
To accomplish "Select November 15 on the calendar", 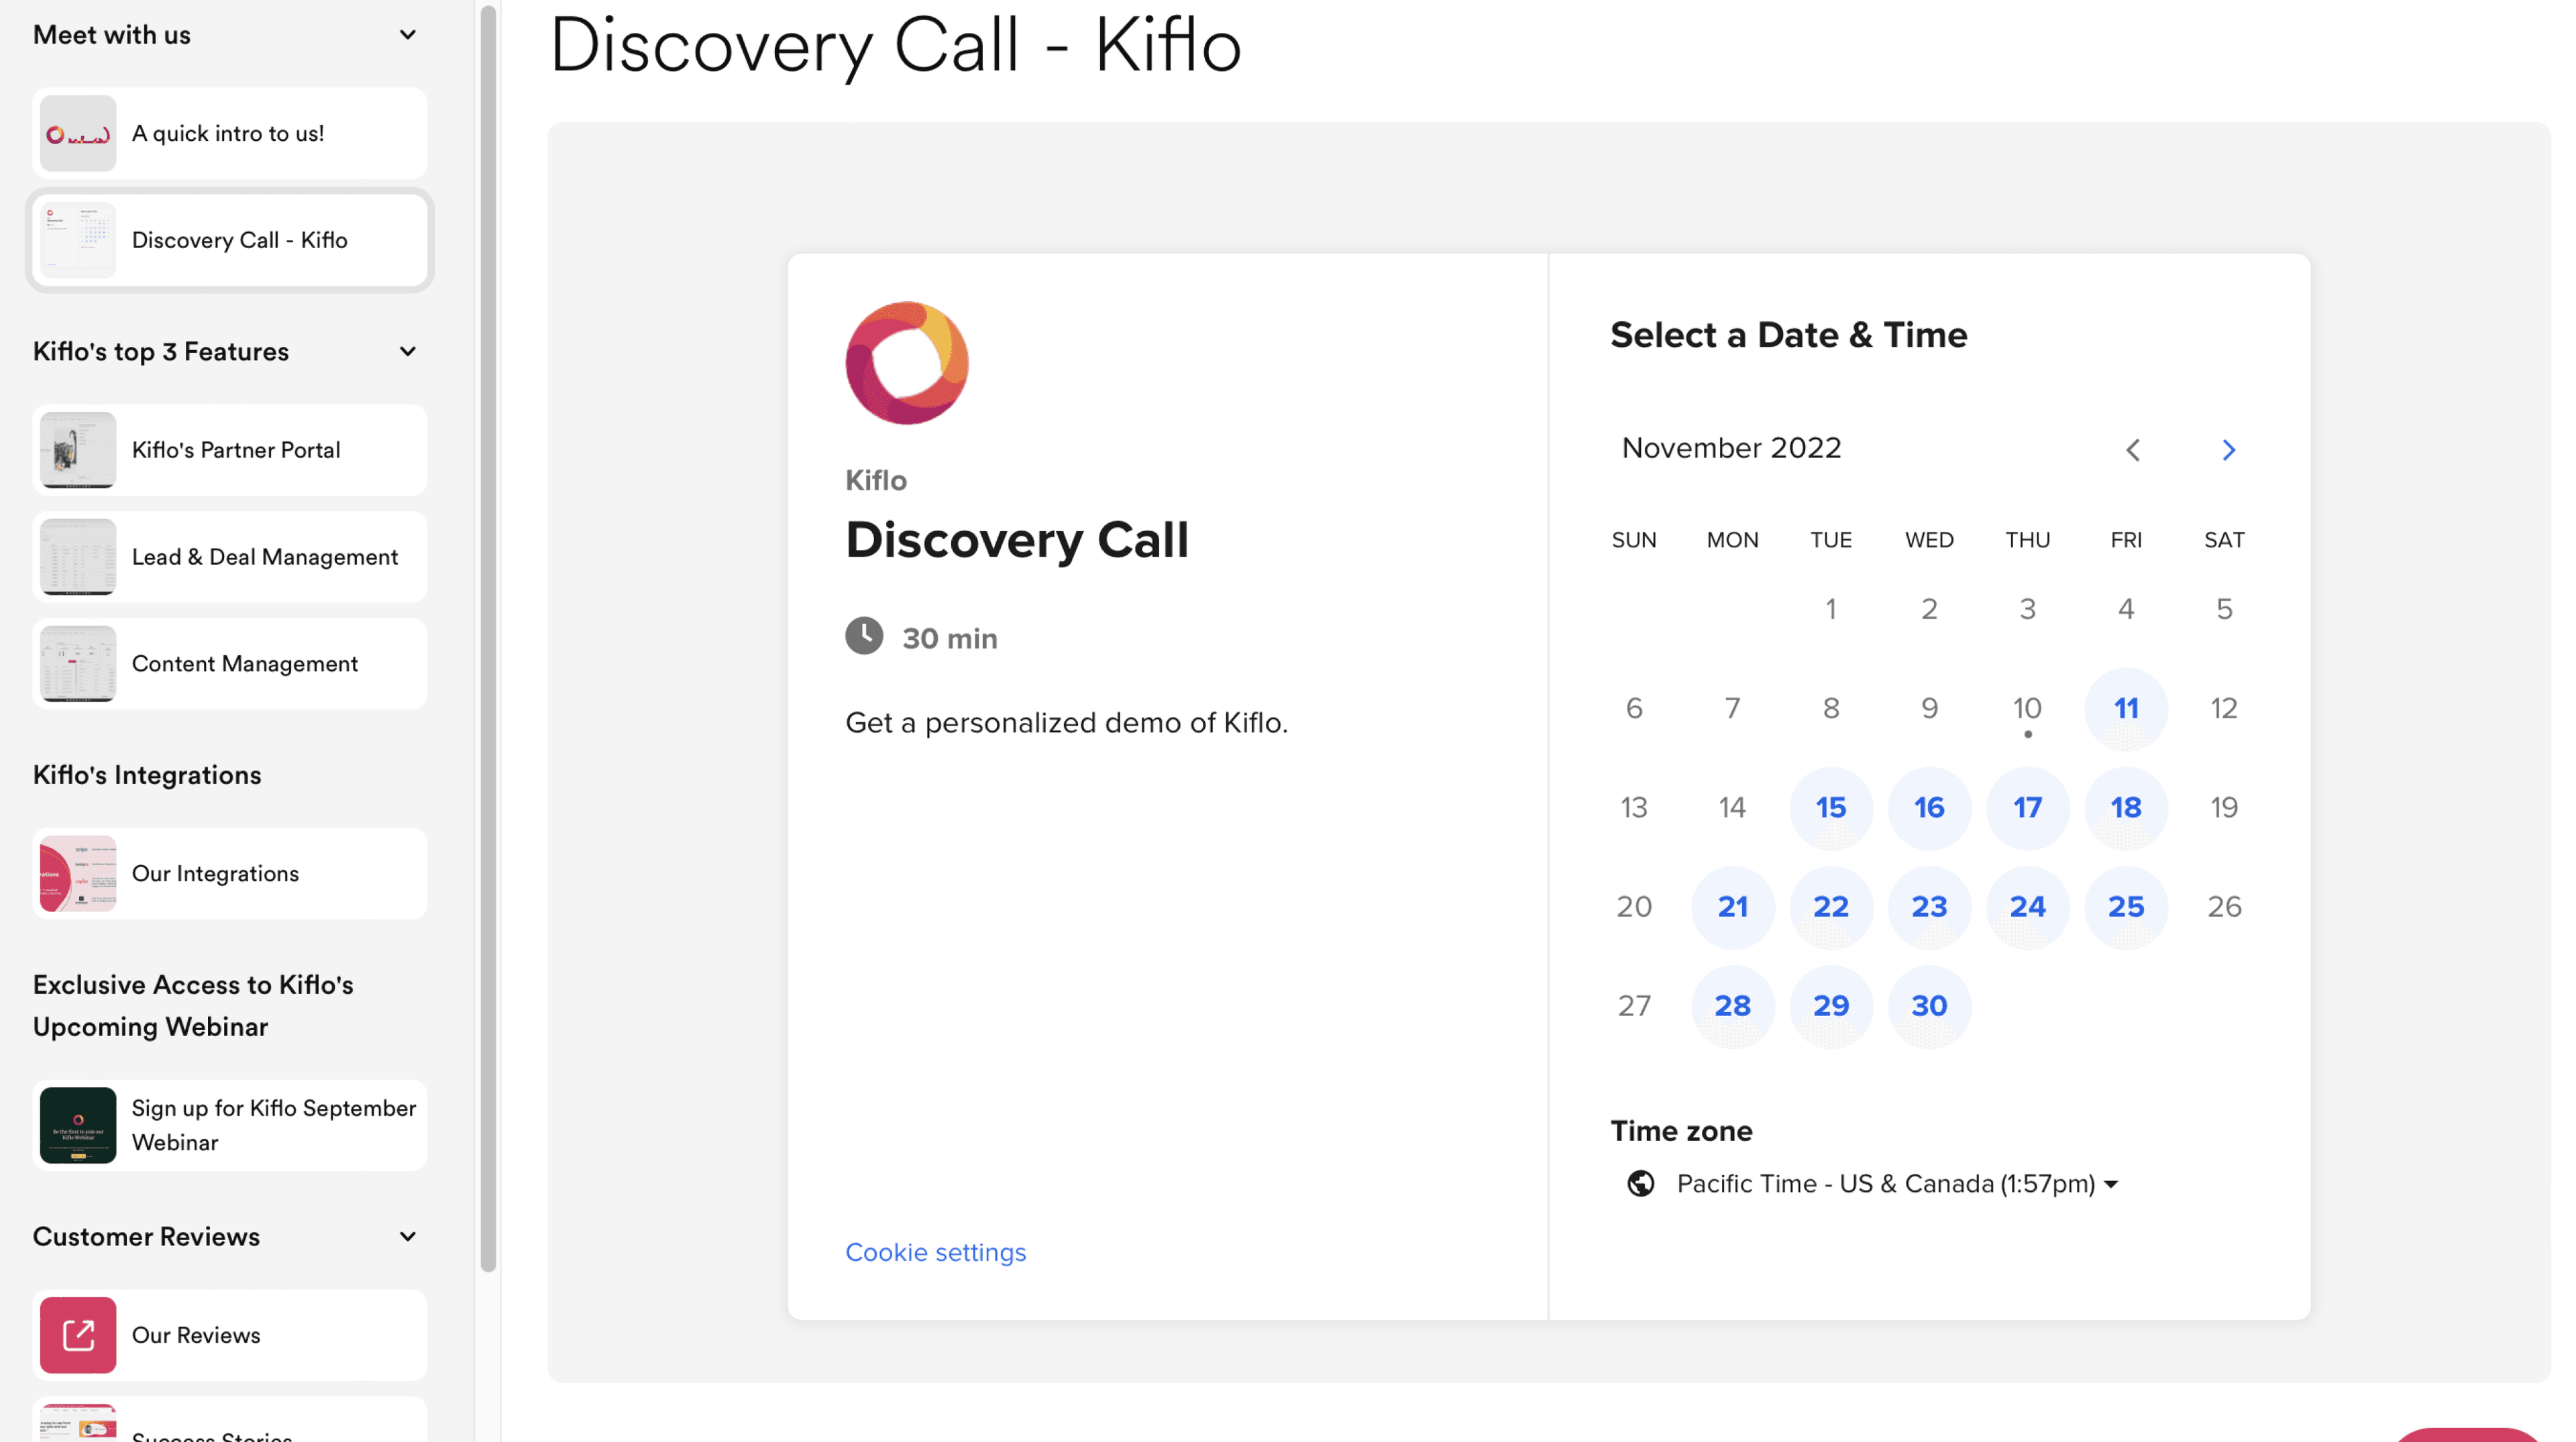I will pos(1831,808).
